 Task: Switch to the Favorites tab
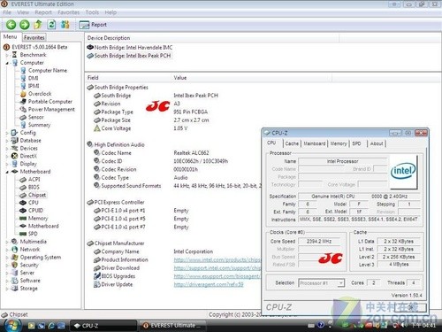(x=34, y=37)
